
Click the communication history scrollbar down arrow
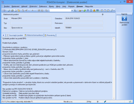[x=114, y=98]
